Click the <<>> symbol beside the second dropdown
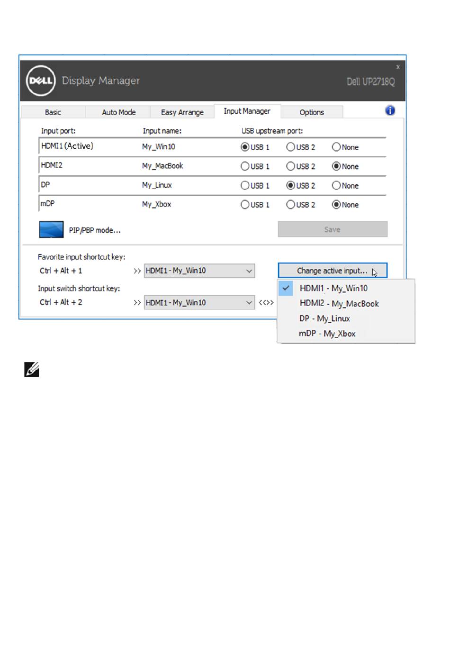Screen dimensions: 450x651 coord(266,302)
